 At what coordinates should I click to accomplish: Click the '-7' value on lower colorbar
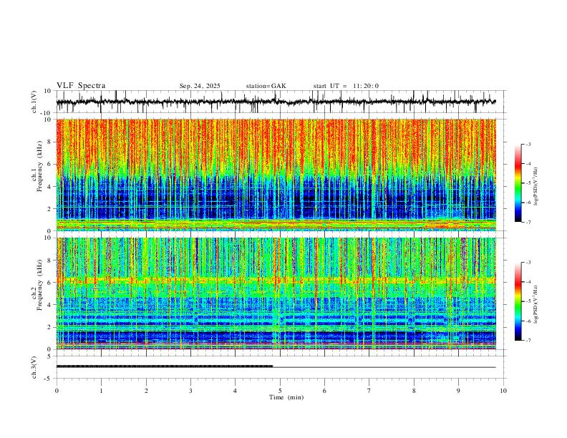(527, 340)
